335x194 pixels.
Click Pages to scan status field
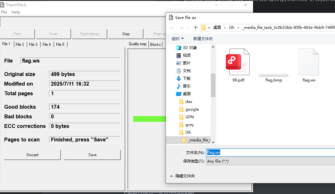85,140
